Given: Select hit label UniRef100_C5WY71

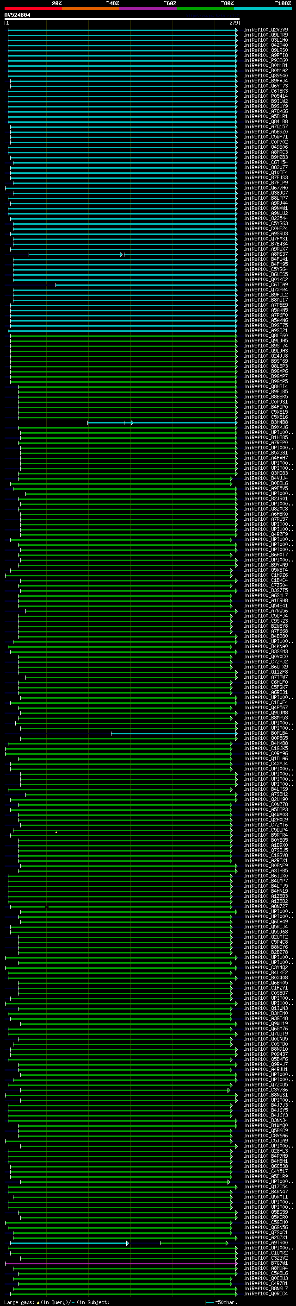Looking at the screenshot, I should click(265, 137).
